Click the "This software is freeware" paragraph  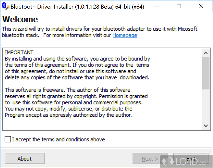[67, 90]
